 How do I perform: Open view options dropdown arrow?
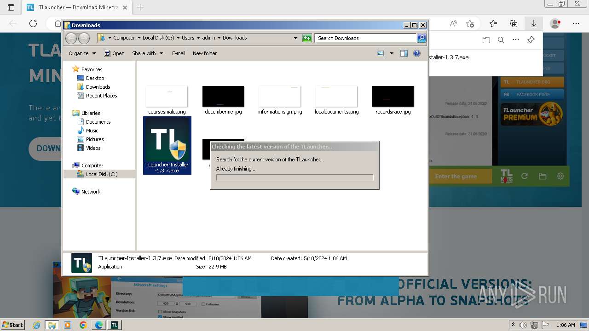392,53
